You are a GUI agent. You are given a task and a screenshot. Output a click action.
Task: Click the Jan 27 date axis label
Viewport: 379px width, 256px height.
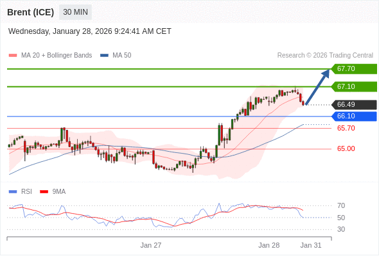[x=151, y=245]
